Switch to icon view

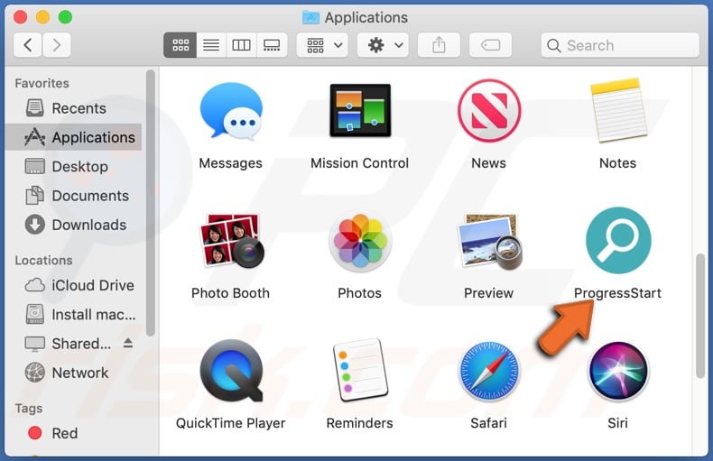(181, 45)
